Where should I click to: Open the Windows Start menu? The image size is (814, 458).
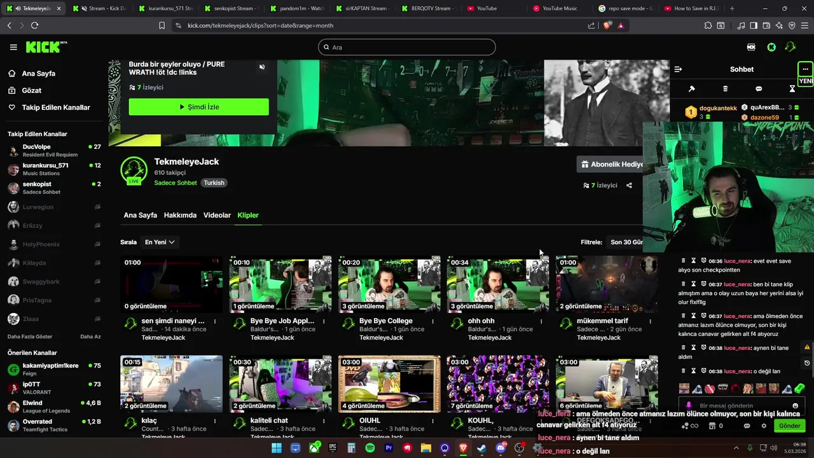point(277,448)
